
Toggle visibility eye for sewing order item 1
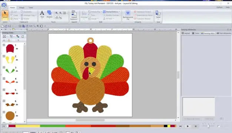pos(17,49)
